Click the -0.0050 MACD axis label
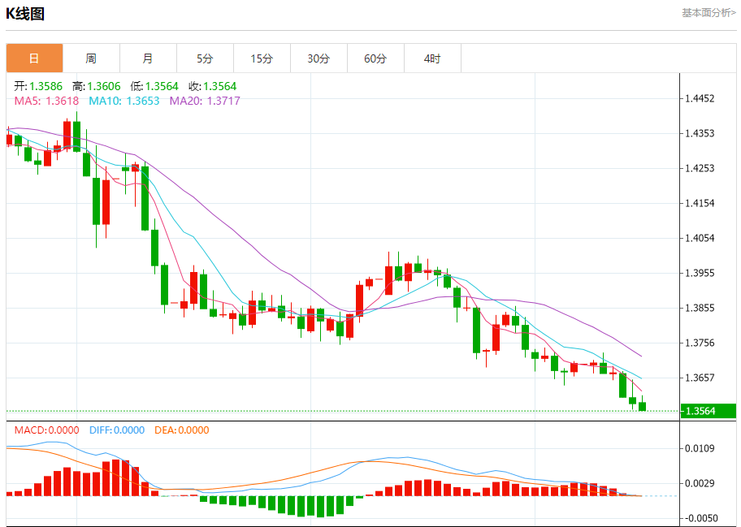The width and height of the screenshot is (741, 527). (x=702, y=519)
